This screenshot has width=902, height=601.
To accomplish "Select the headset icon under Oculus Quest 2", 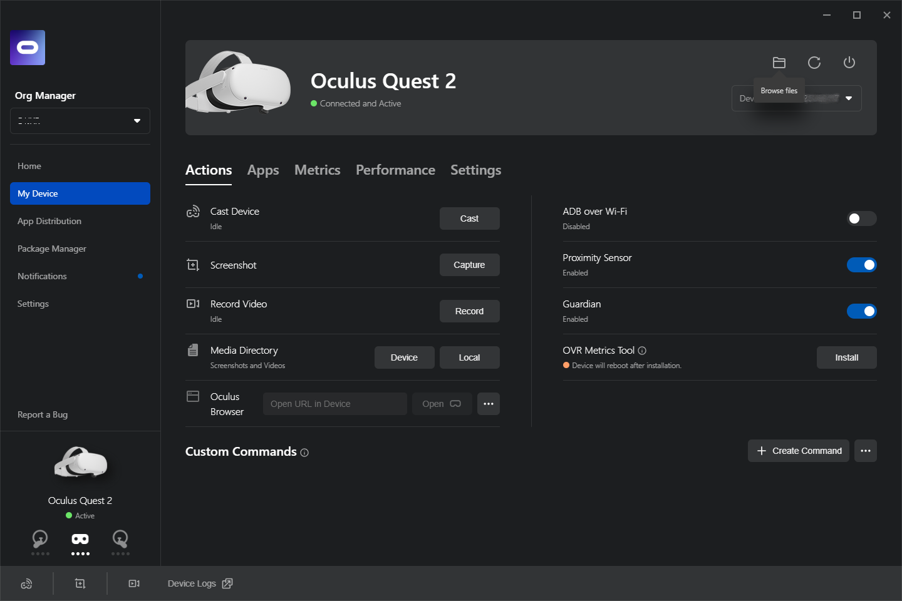I will (x=80, y=539).
